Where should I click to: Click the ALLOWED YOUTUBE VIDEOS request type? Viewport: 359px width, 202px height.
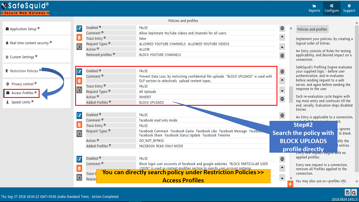[x=209, y=44]
